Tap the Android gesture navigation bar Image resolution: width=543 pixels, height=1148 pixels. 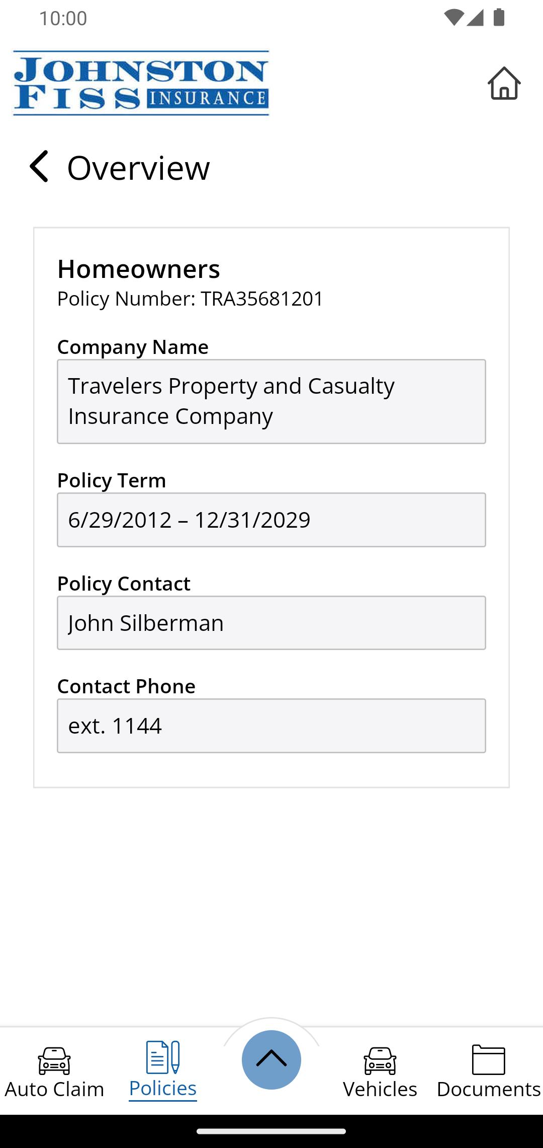(x=271, y=1131)
